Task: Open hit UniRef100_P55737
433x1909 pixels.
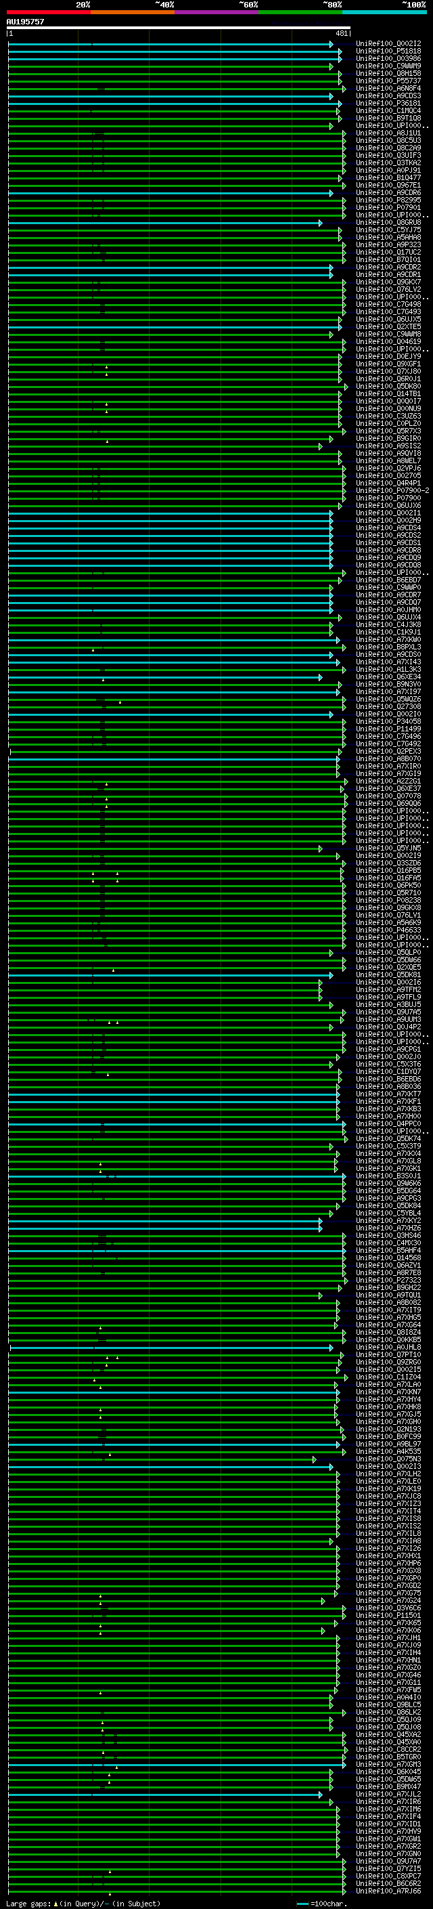Action: [x=388, y=81]
